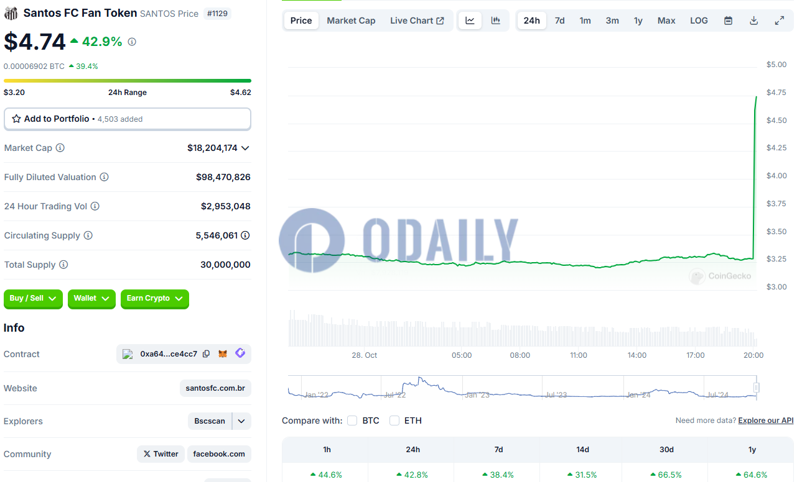Select the Max time range
The image size is (797, 482).
coord(666,20)
